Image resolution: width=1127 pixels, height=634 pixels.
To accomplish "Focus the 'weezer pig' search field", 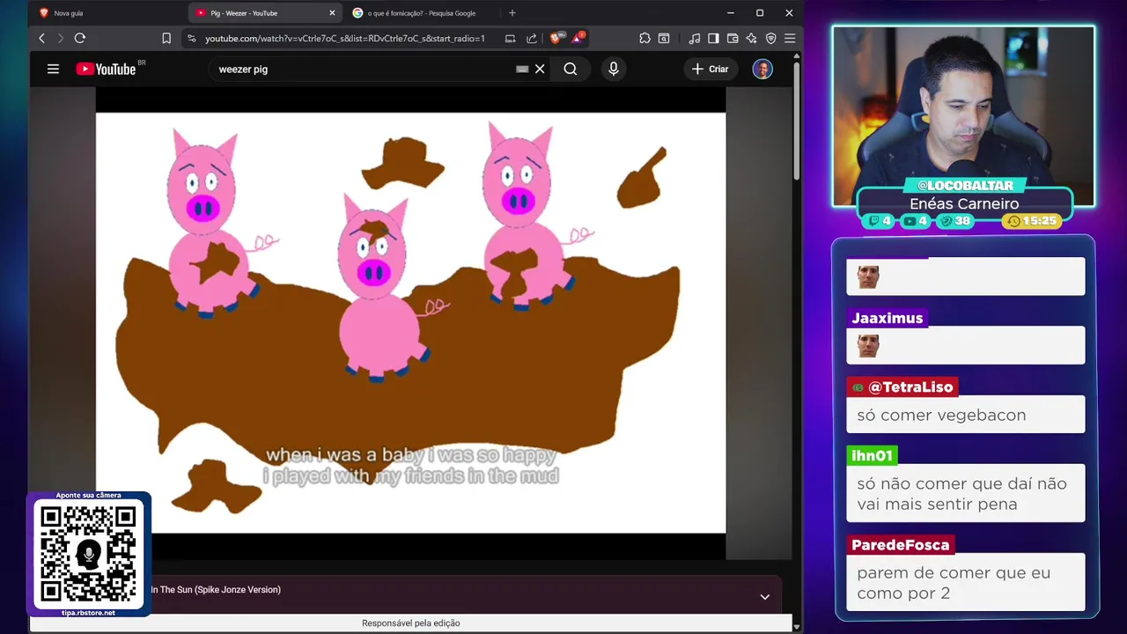I will point(361,69).
